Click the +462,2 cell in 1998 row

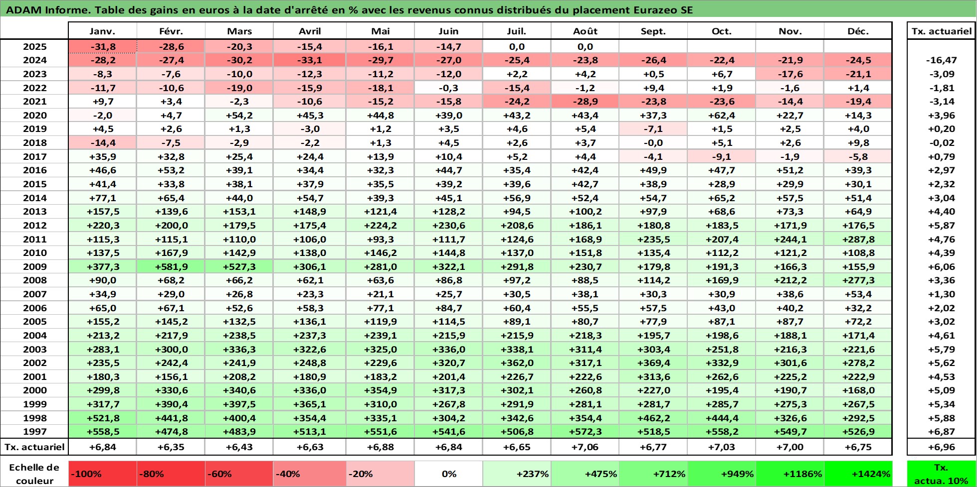[653, 418]
